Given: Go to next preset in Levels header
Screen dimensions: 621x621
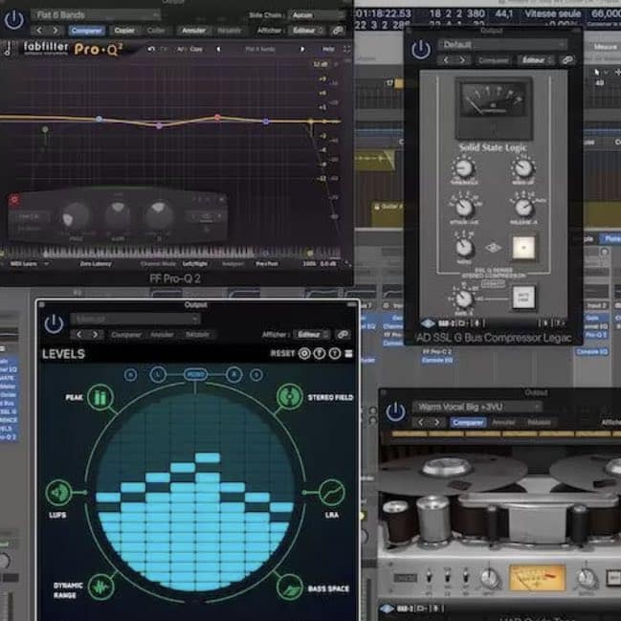Looking at the screenshot, I should (95, 335).
